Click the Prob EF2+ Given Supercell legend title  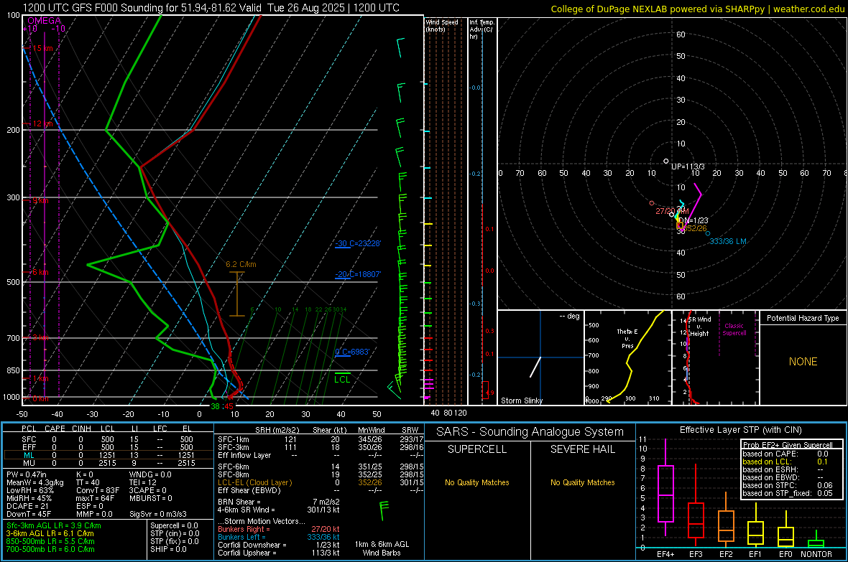click(x=788, y=445)
